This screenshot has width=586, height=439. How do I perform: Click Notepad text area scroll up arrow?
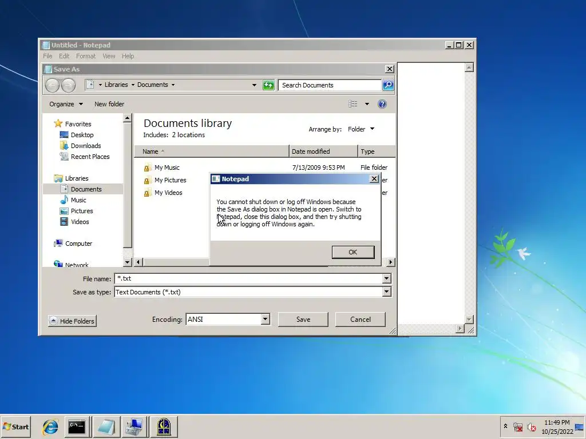pos(469,67)
